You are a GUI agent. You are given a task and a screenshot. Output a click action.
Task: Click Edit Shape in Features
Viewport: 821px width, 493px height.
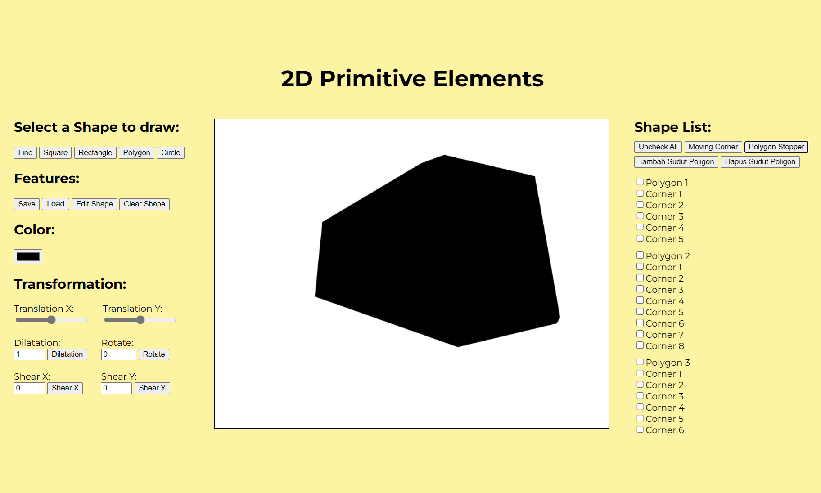point(94,204)
